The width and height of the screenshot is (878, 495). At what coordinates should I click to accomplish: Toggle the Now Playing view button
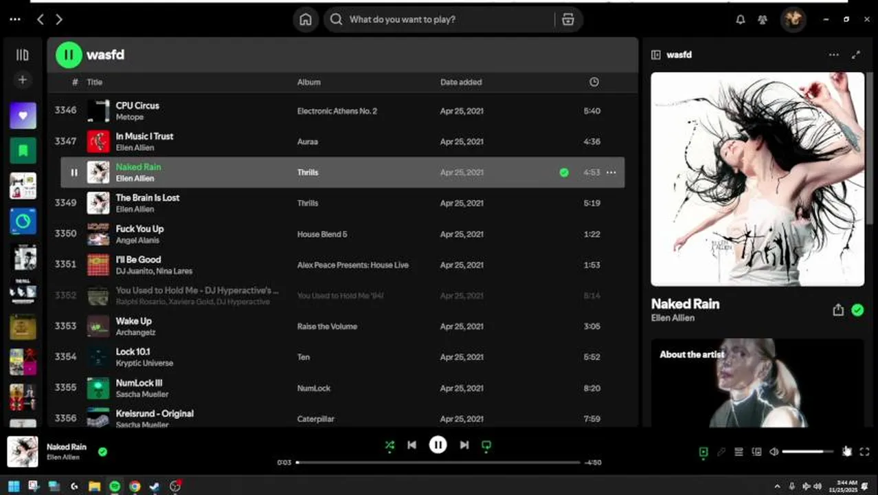point(703,452)
